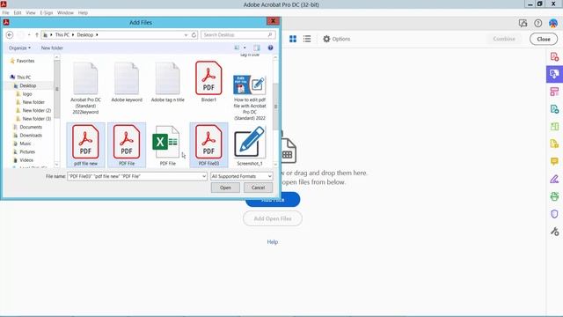563x317 pixels.
Task: Click the Add Open Files button
Action: (x=273, y=218)
